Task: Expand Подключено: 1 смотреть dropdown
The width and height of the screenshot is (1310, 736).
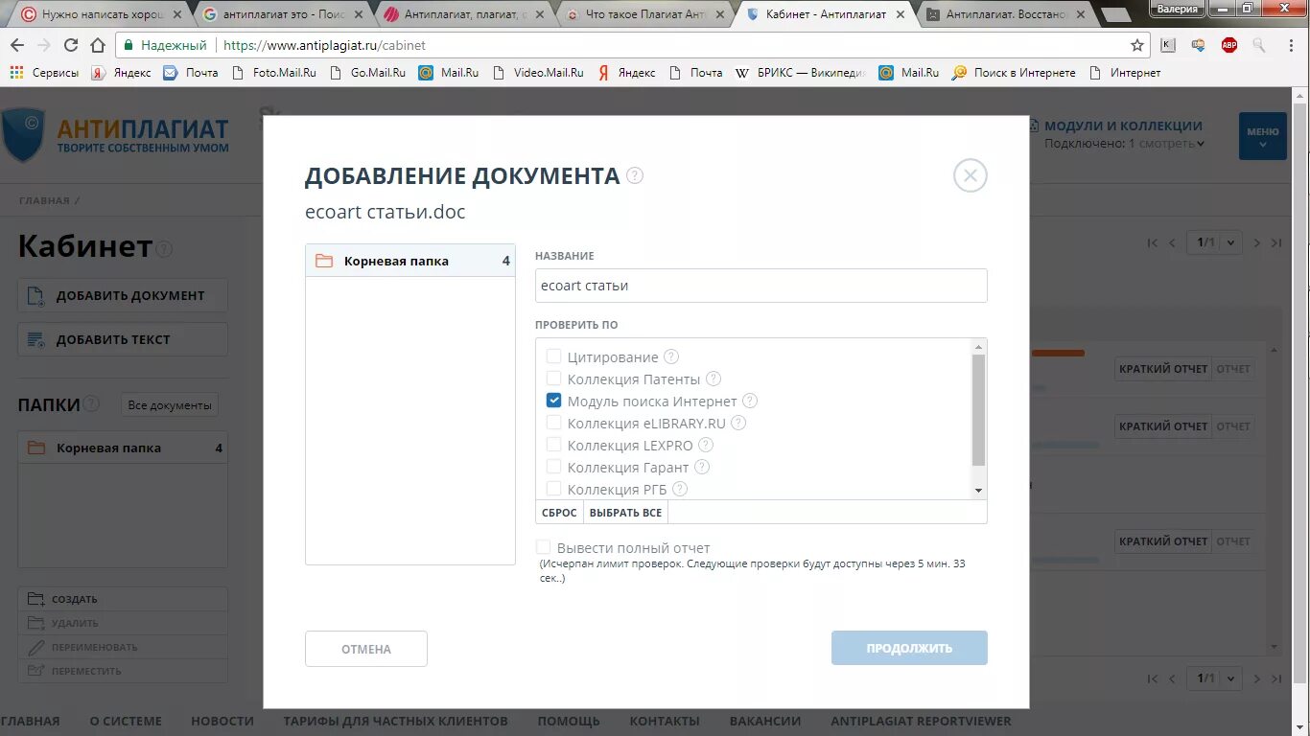Action: (x=1125, y=144)
